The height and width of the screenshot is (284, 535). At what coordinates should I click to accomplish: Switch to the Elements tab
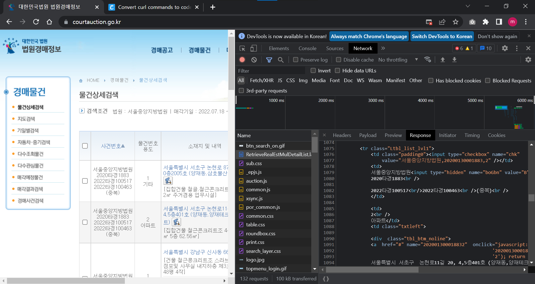pyautogui.click(x=279, y=48)
